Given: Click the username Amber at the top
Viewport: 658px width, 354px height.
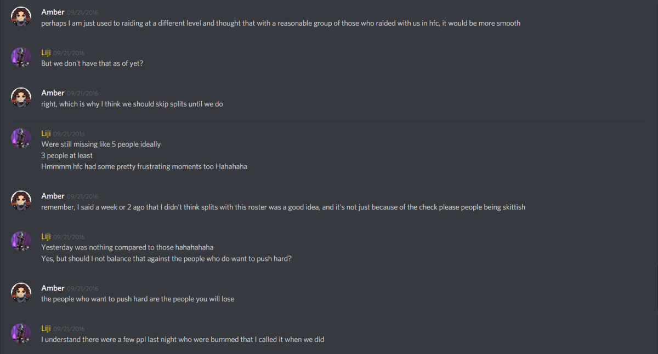Looking at the screenshot, I should coord(53,12).
